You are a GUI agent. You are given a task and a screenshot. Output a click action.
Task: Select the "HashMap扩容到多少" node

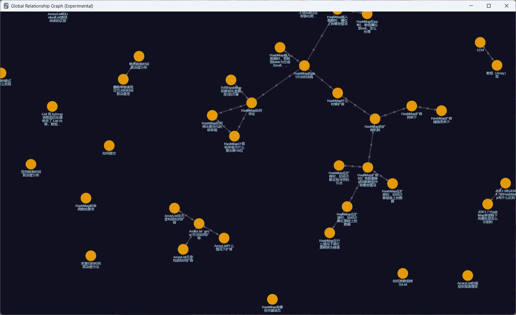tap(411, 106)
